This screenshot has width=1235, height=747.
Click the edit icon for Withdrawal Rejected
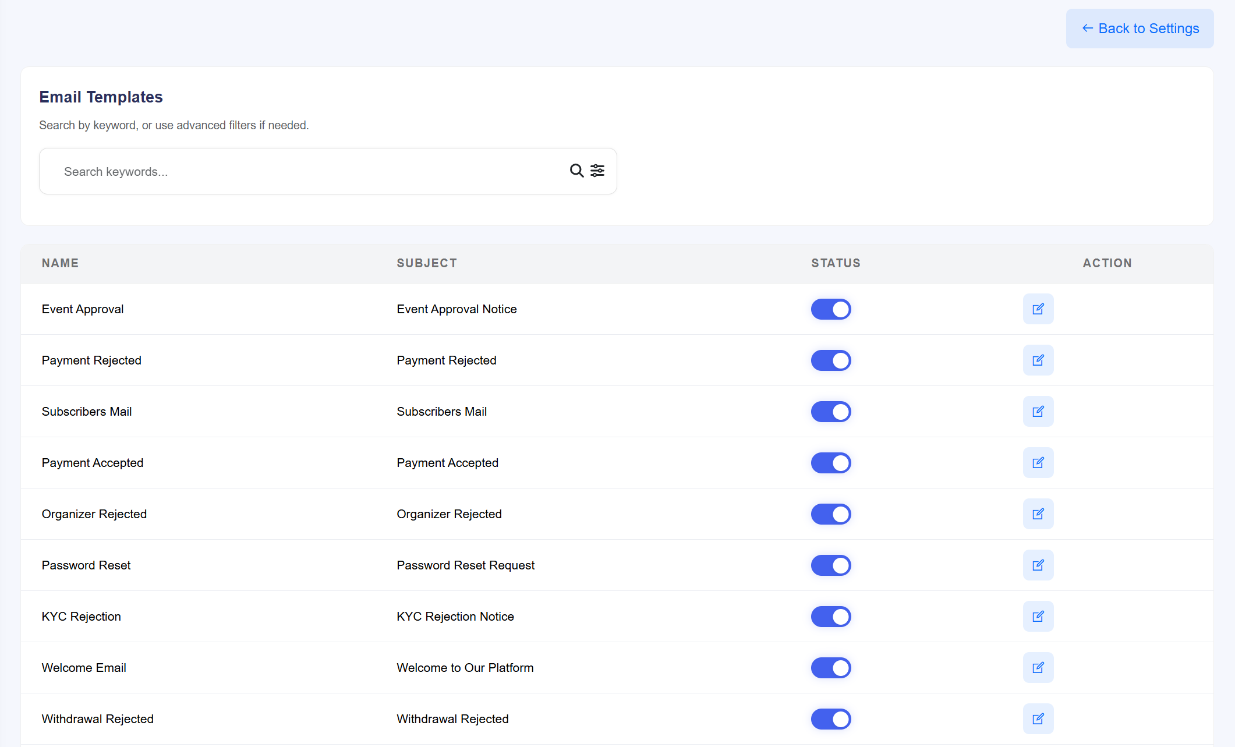1038,718
